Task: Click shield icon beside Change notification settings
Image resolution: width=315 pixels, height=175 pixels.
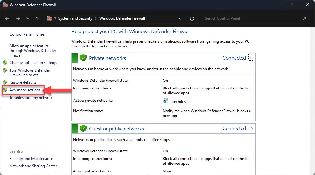Action: (x=5, y=63)
